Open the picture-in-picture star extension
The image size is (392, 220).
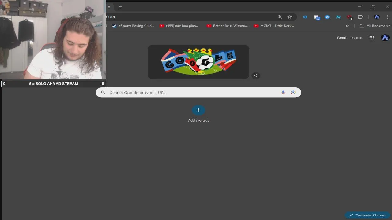click(317, 17)
